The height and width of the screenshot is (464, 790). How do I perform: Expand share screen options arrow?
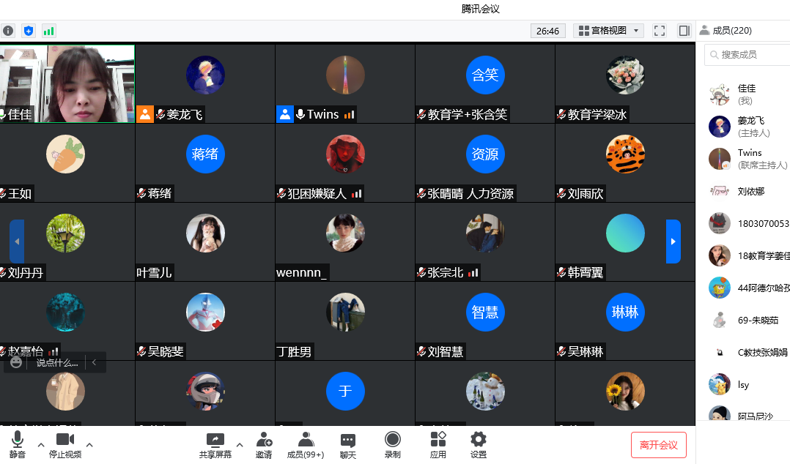pos(240,445)
